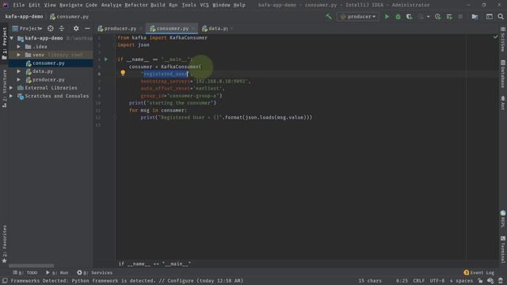The width and height of the screenshot is (507, 285).
Task: Click the CRLF line separator selector
Action: point(419,281)
